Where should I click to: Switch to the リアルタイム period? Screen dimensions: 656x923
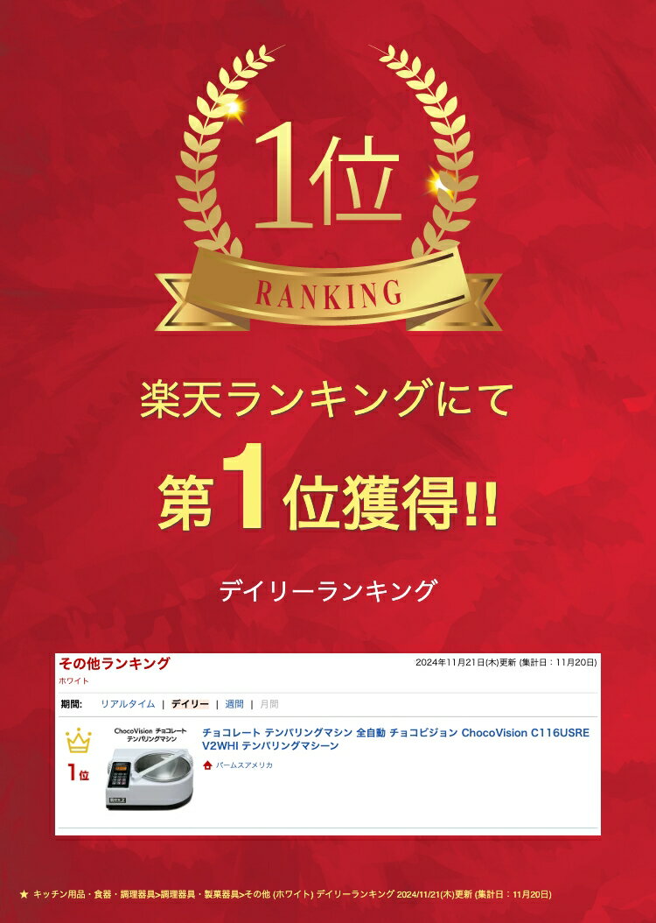[x=128, y=704]
